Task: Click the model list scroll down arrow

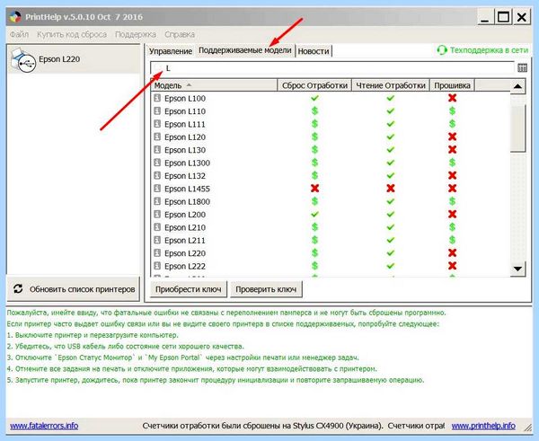Action: (x=517, y=269)
